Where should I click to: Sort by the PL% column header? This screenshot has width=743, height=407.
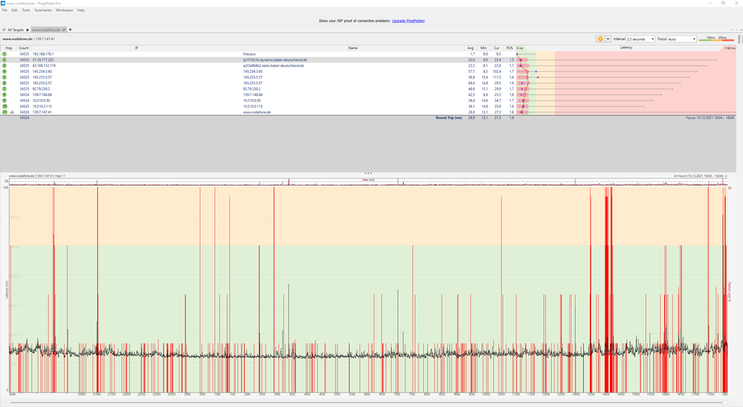click(x=510, y=48)
